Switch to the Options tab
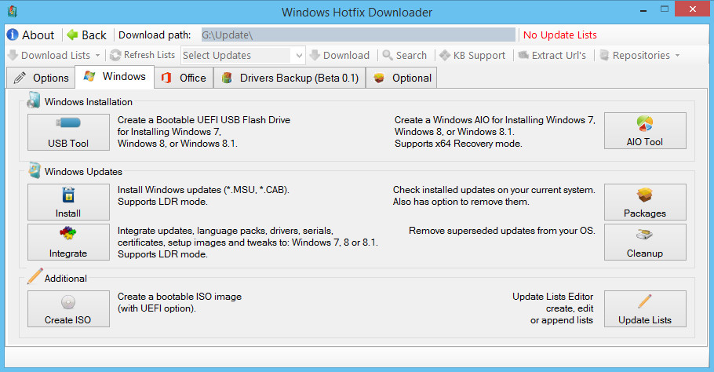This screenshot has width=714, height=372. (x=41, y=78)
